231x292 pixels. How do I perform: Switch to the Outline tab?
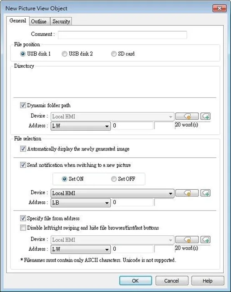(39, 21)
